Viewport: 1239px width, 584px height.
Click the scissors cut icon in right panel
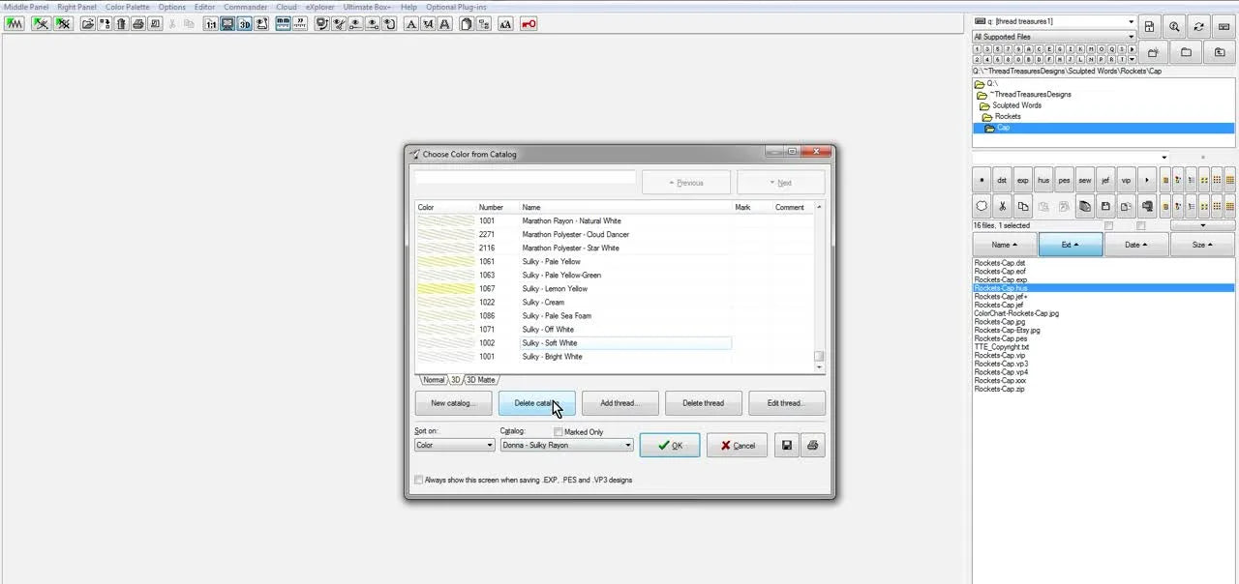pyautogui.click(x=1002, y=206)
